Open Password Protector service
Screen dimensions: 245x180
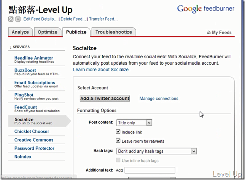point(34,148)
